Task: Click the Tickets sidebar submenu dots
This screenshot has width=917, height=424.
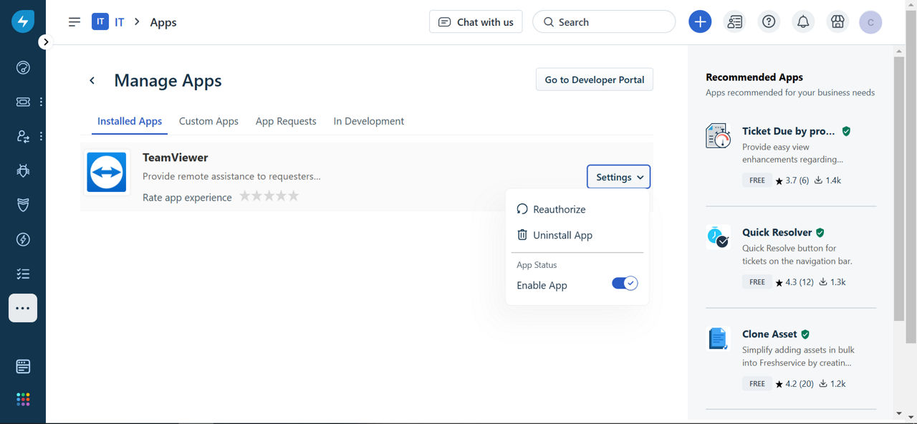Action: tap(42, 102)
